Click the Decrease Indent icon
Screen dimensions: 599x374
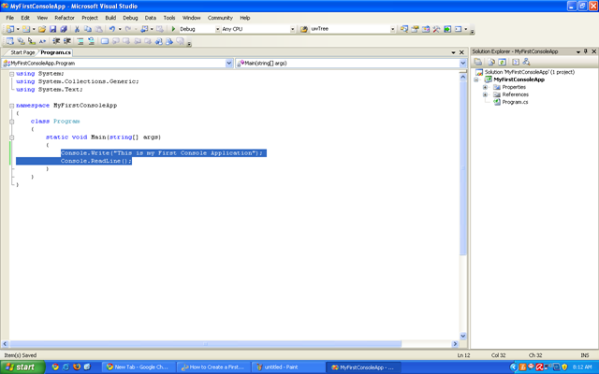click(56, 41)
